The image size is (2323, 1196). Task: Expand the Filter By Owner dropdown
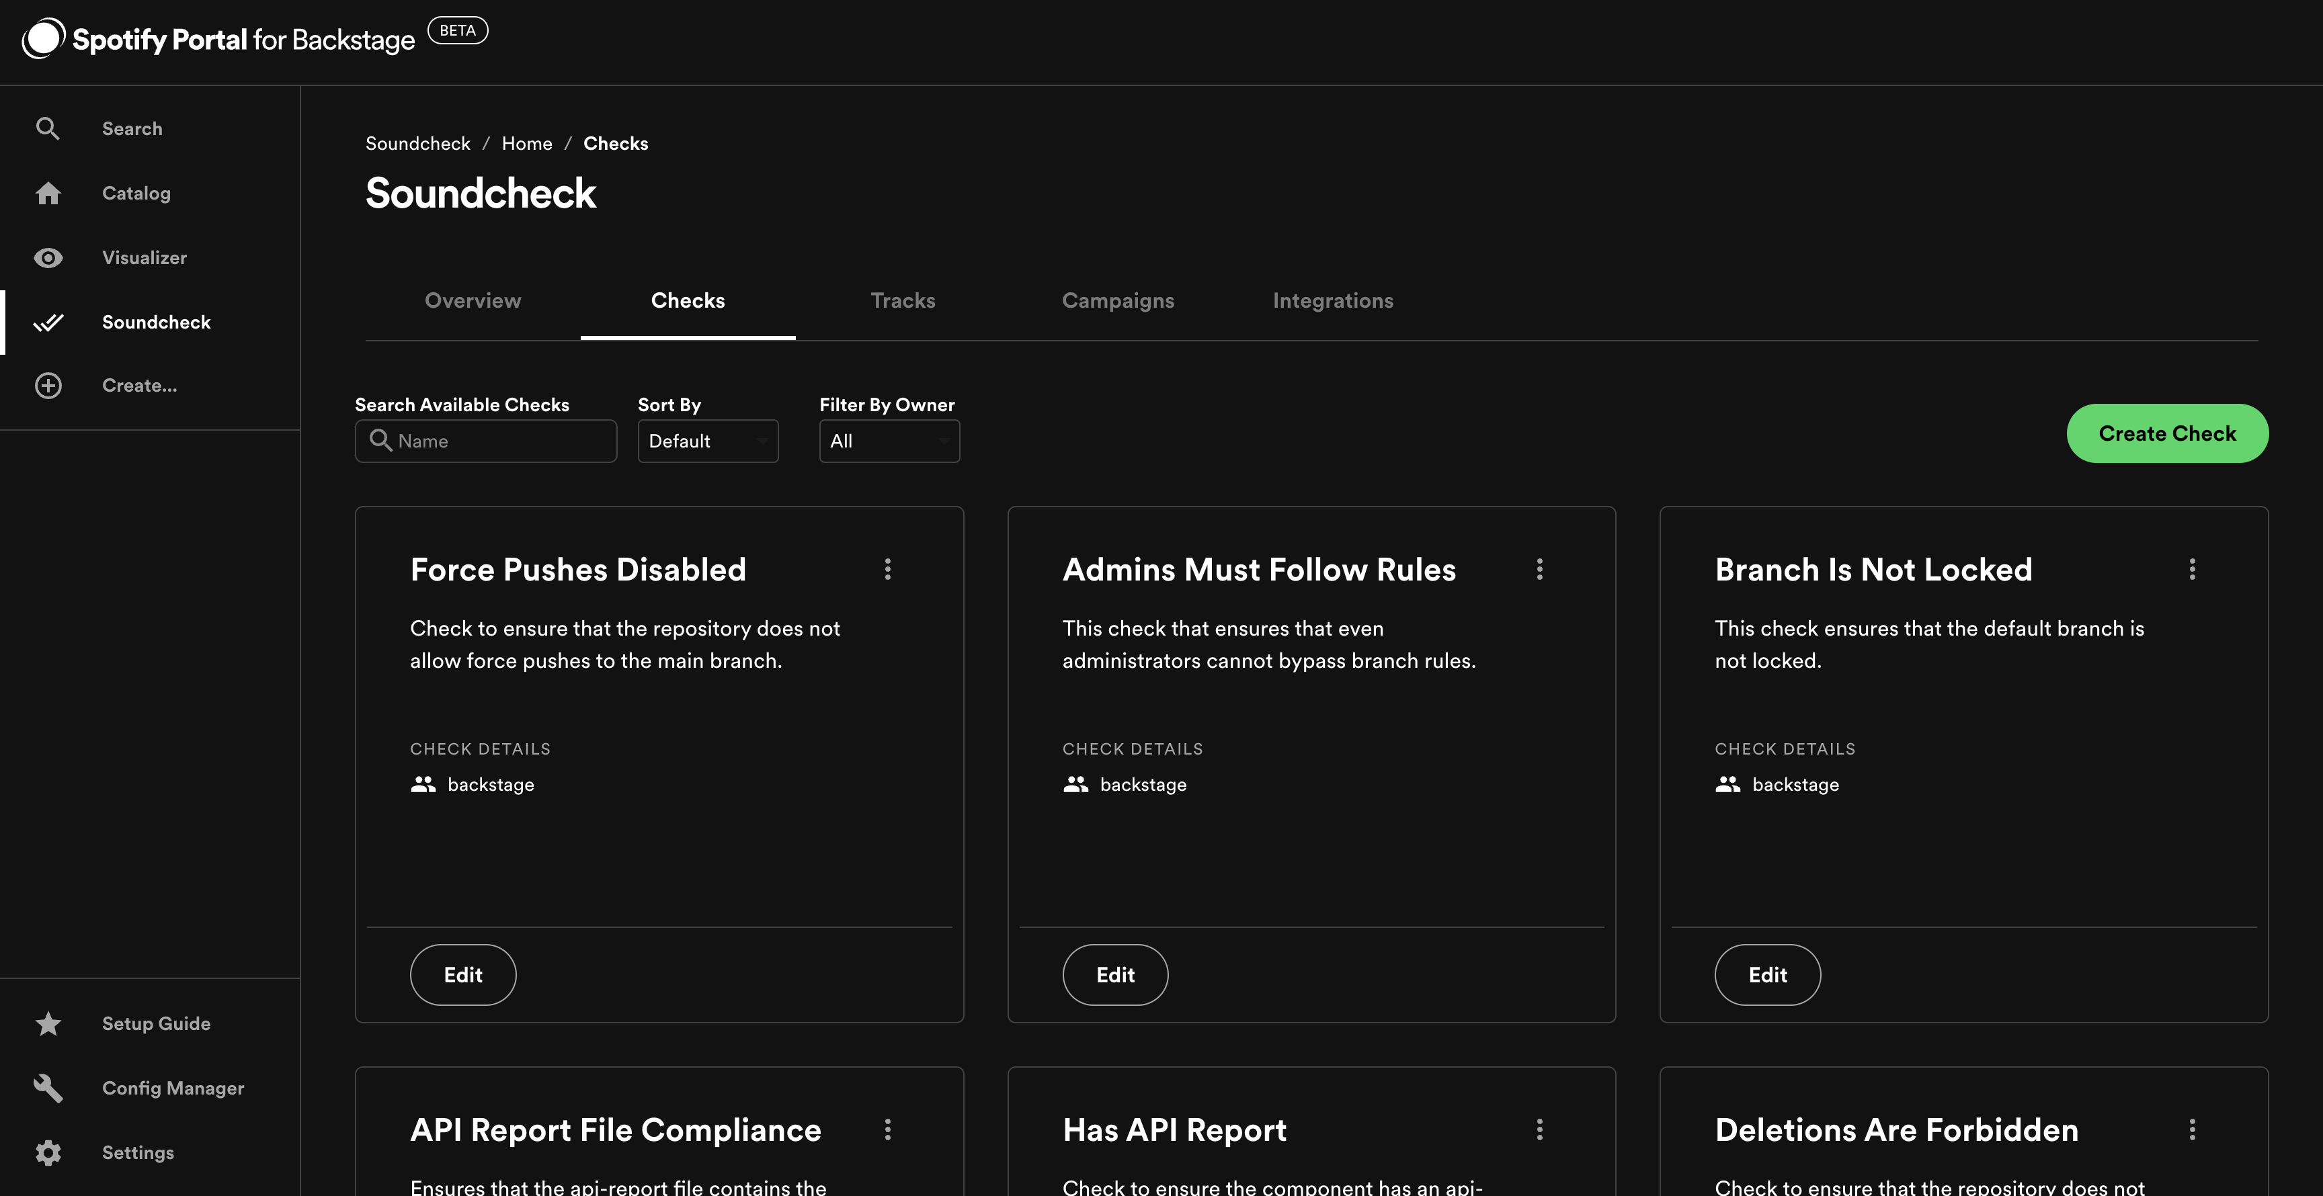pyautogui.click(x=889, y=441)
